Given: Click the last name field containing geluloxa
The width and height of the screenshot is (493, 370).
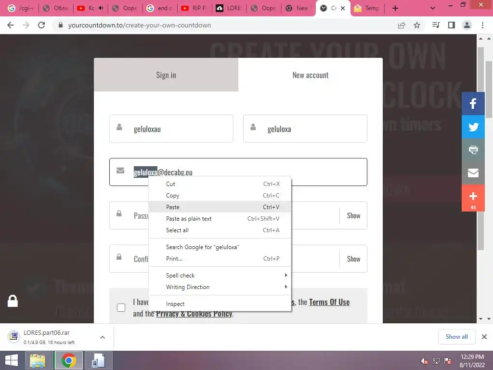Looking at the screenshot, I should [305, 129].
